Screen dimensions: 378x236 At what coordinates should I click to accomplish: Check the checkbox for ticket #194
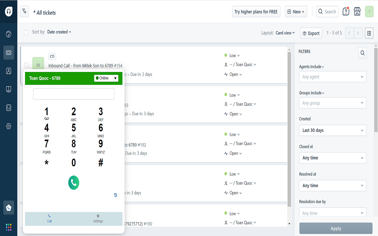pyautogui.click(x=26, y=65)
